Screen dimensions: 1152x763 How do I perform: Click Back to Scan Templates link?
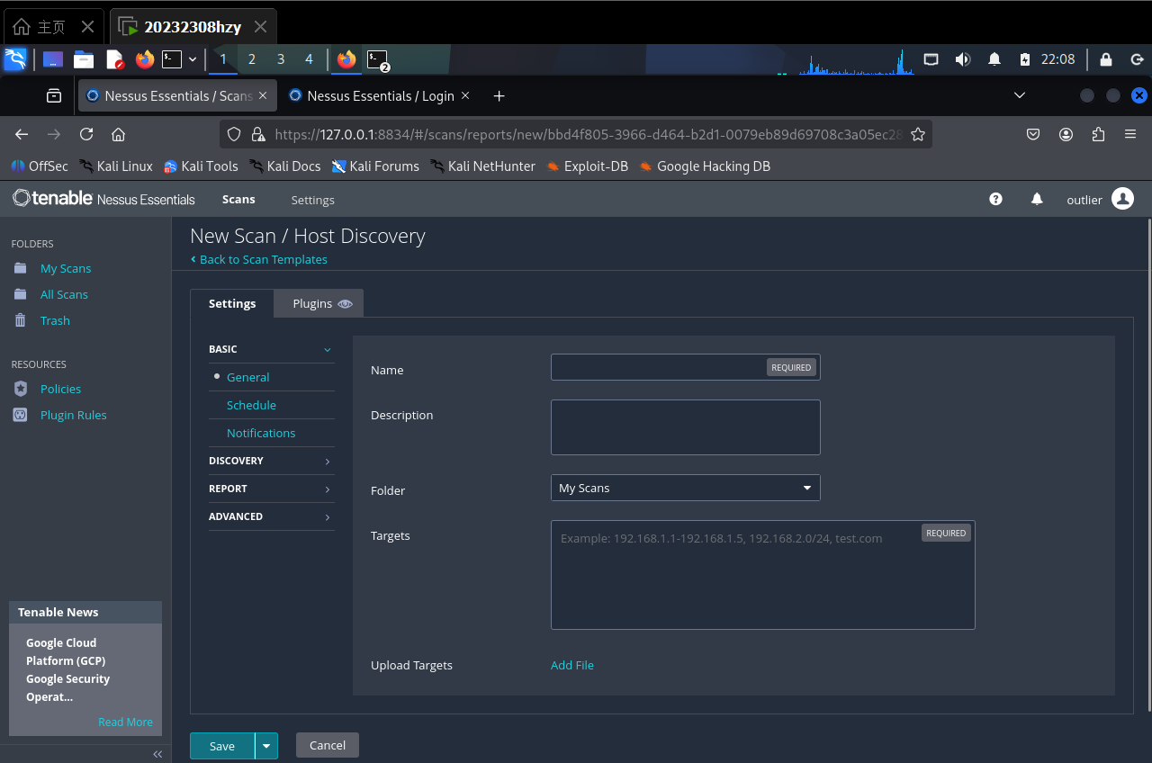(259, 259)
